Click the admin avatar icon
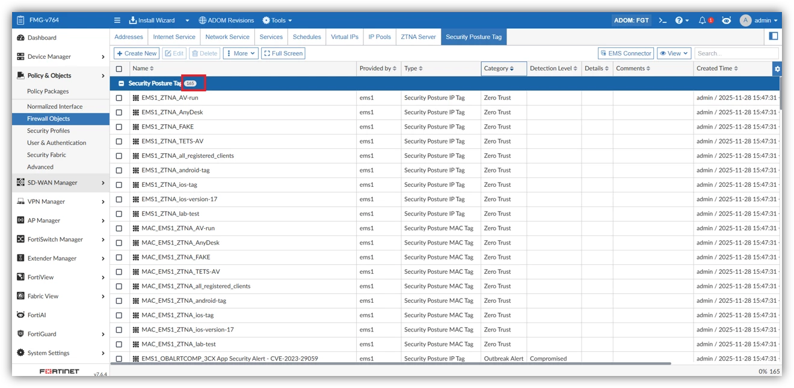794x388 pixels. [746, 20]
